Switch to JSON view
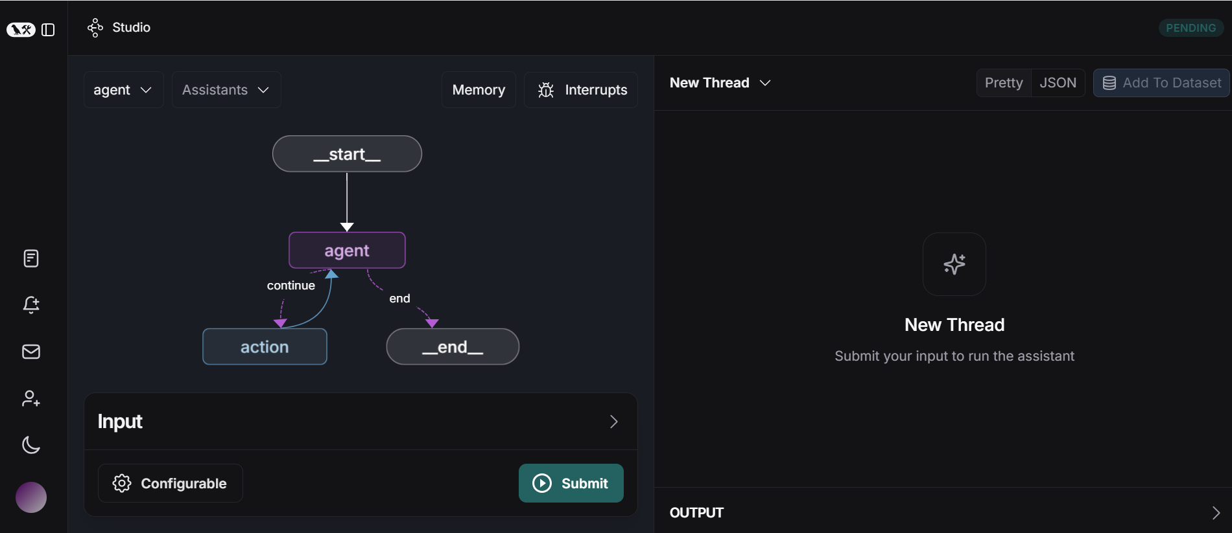Image resolution: width=1232 pixels, height=533 pixels. pos(1058,83)
